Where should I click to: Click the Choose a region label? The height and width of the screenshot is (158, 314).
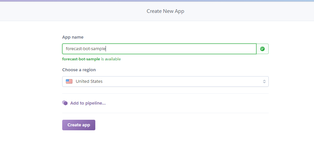pos(79,70)
